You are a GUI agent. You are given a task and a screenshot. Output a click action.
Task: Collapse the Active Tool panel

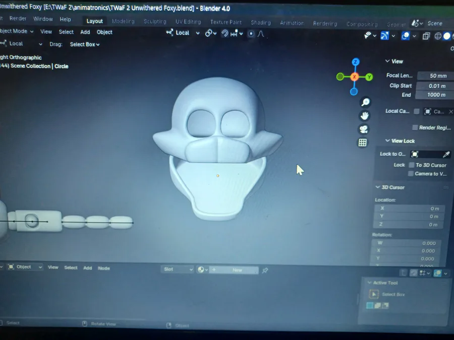(382, 283)
